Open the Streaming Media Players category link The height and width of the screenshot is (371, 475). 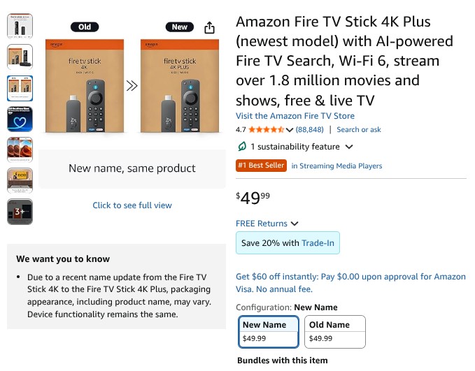tap(336, 166)
